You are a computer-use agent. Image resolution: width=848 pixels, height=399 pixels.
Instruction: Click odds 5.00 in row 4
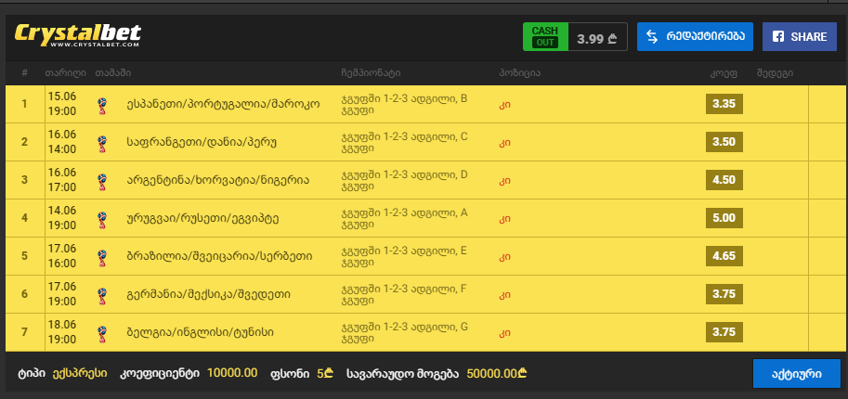coord(724,218)
